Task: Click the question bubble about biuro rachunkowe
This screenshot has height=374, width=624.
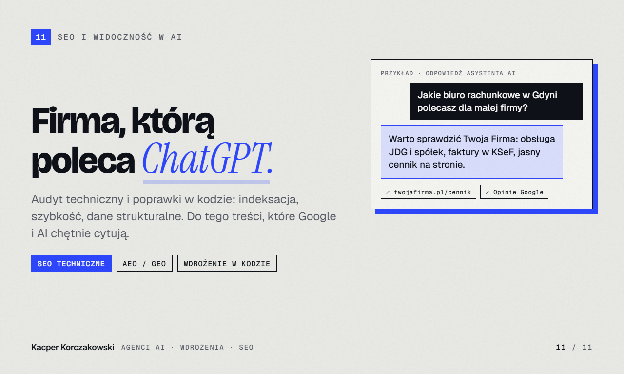Action: 496,101
